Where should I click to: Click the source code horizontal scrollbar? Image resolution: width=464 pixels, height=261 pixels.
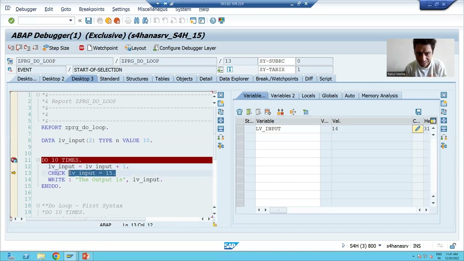(85, 219)
